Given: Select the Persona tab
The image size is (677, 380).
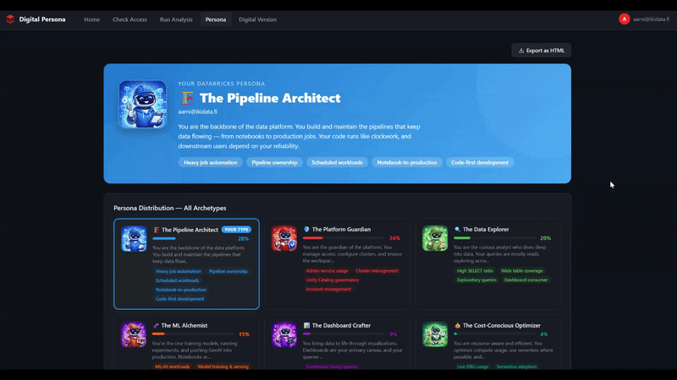Looking at the screenshot, I should tap(216, 19).
